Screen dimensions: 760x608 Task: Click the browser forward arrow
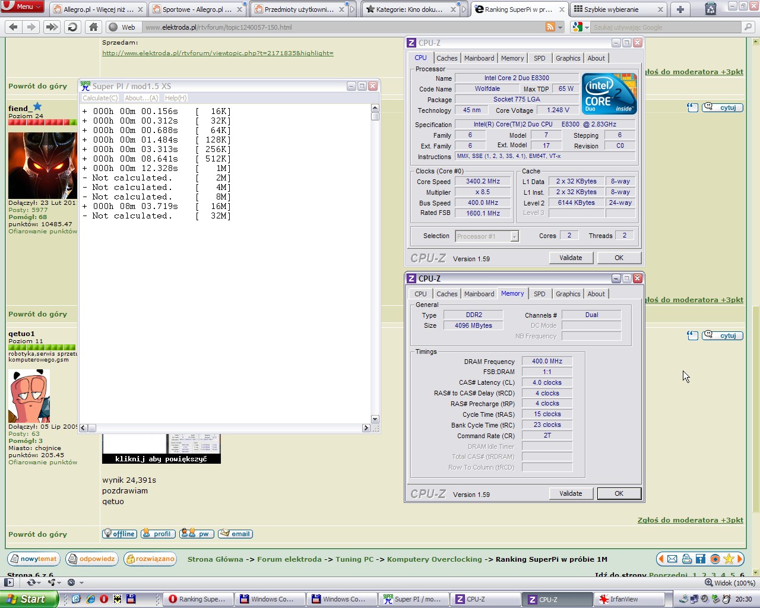(x=31, y=27)
